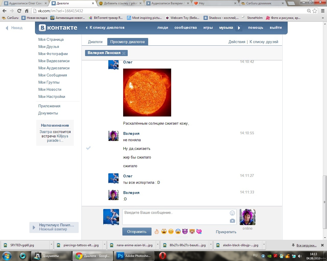The height and width of the screenshot is (261, 327).
Task: Expand the bookmarks bar overflow chevron
Action: click(x=323, y=18)
